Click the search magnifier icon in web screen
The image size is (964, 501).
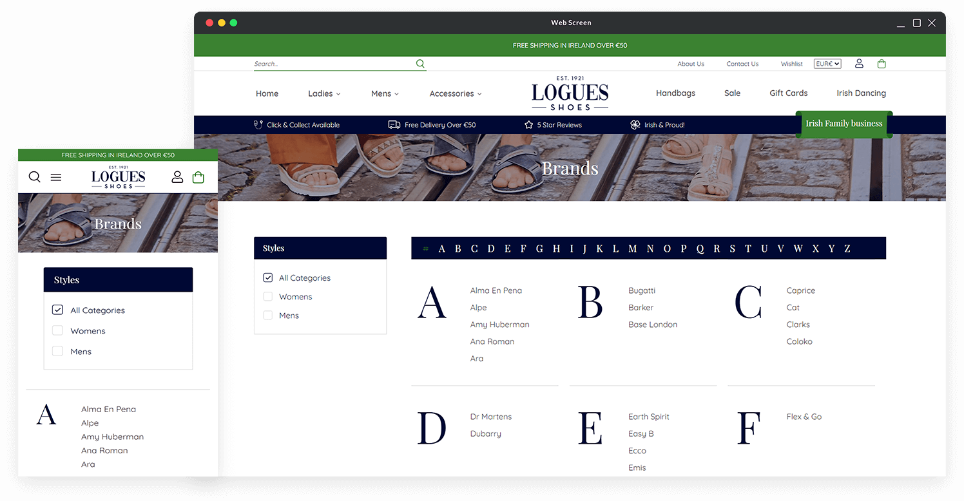420,64
